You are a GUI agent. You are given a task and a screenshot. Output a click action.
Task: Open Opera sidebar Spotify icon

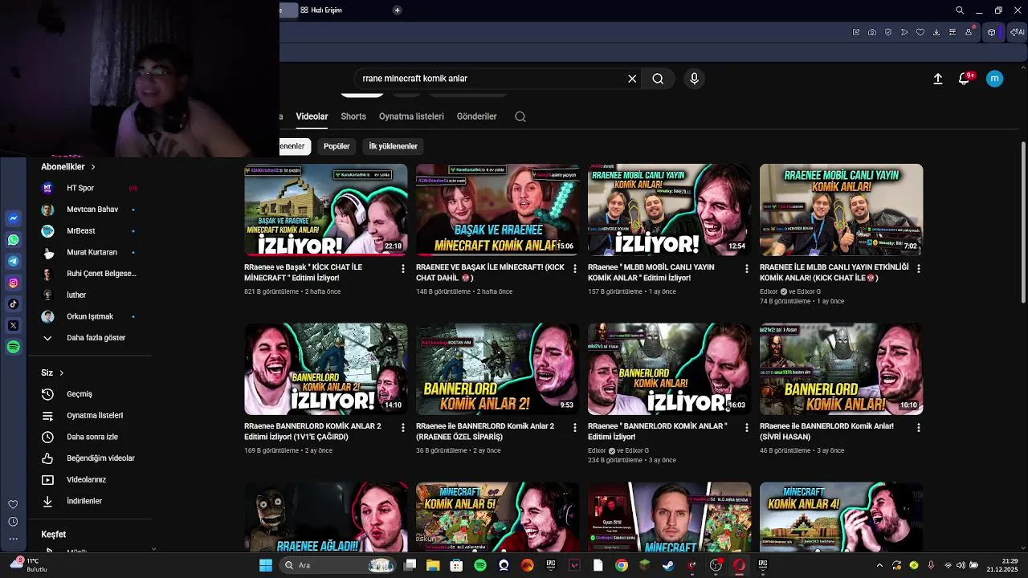14,347
